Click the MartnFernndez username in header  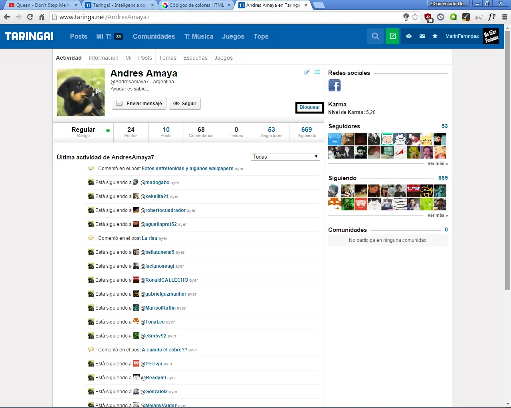[462, 36]
